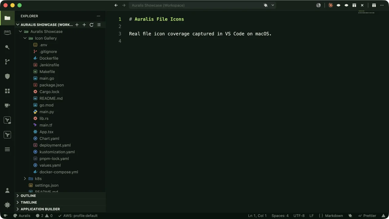
Task: Click the tag icon beside Markdown in status bar
Action: [350, 216]
